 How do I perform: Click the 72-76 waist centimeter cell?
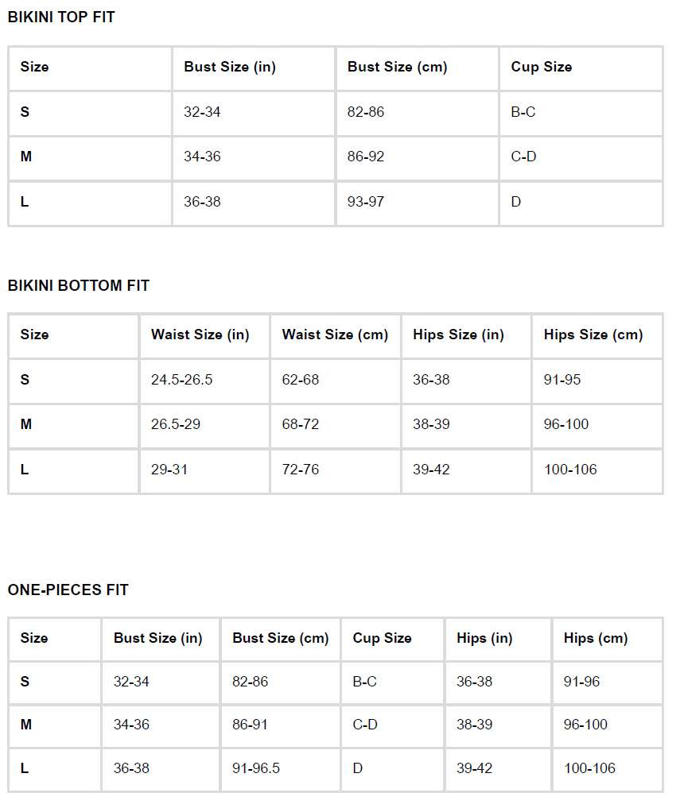pyautogui.click(x=301, y=470)
